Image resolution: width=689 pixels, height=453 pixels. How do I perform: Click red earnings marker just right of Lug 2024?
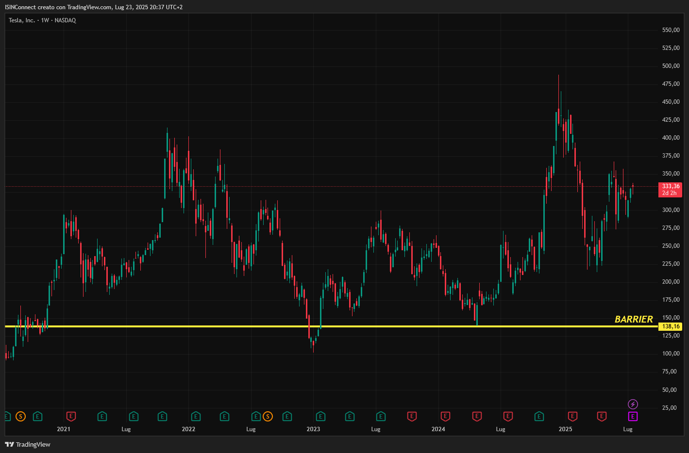pos(508,416)
